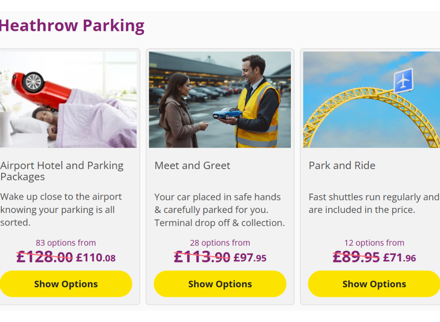The width and height of the screenshot is (440, 322).
Task: Click the blue toy car in valet's hand
Action: [228, 113]
